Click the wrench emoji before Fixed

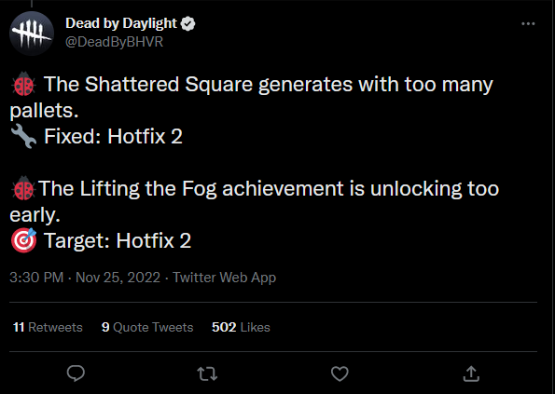pyautogui.click(x=23, y=136)
